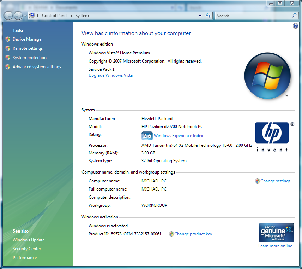Image resolution: width=302 pixels, height=269 pixels.
Task: Expand the arrow between Control Panel and System
Action: pyautogui.click(x=72, y=16)
